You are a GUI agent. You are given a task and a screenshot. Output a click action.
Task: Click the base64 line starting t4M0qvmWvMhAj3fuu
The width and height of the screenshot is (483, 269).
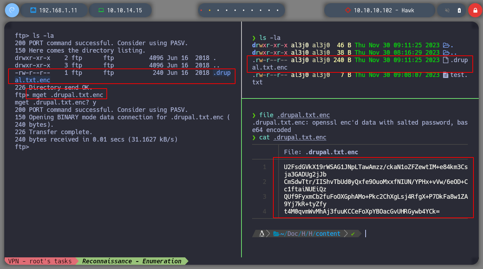(362, 211)
